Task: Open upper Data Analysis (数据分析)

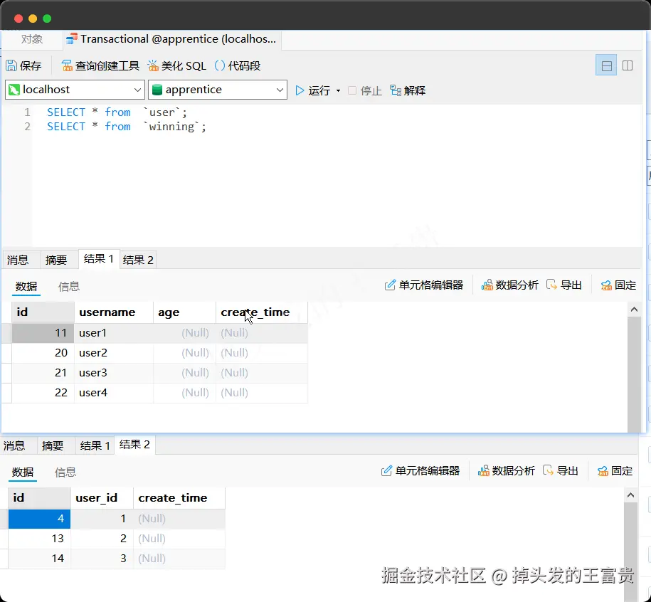Action: tap(510, 285)
